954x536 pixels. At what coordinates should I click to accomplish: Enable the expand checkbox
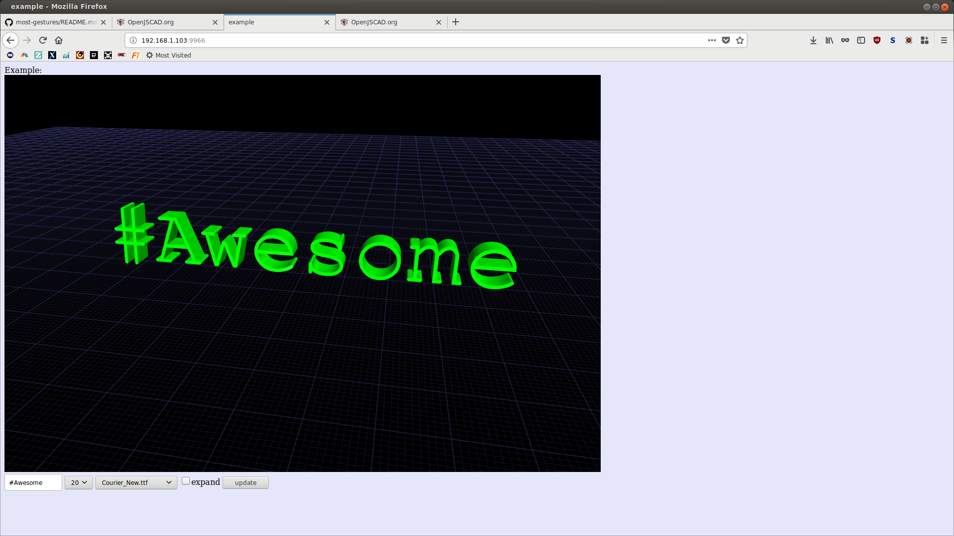tap(186, 481)
